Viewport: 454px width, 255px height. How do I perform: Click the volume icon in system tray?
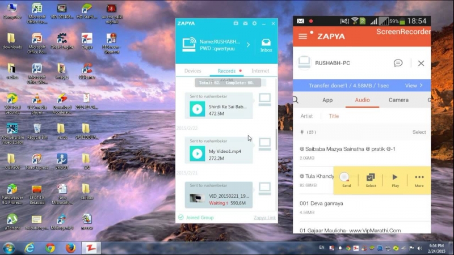[x=419, y=248]
